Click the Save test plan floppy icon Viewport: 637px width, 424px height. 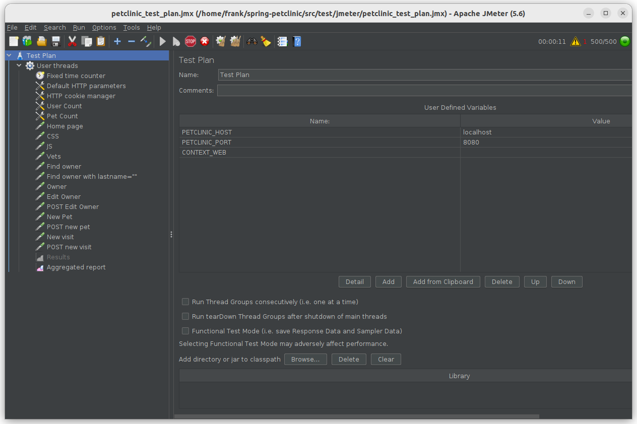pos(56,41)
